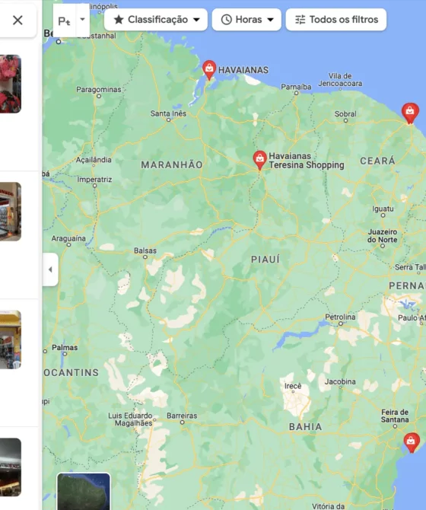Collapse the side panel using arrow tab

(50, 269)
